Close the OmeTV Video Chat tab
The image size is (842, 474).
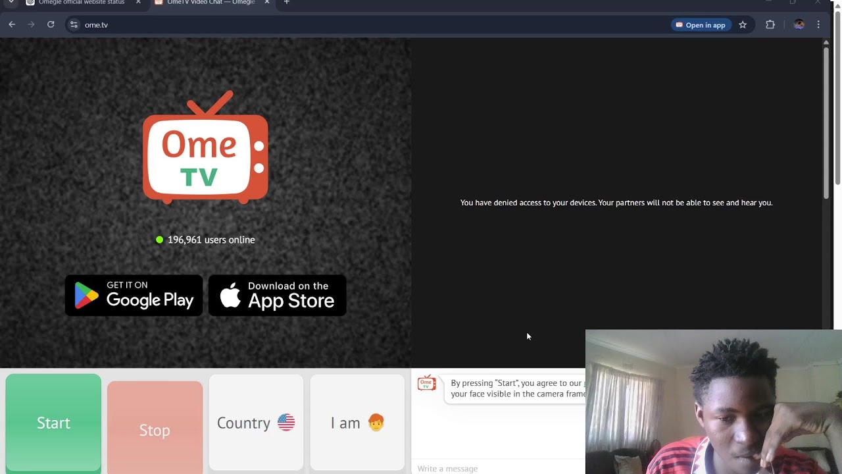(x=266, y=3)
